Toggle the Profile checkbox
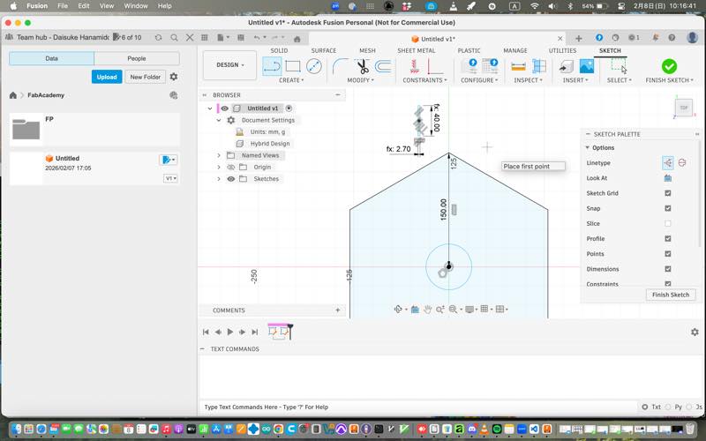706x441 pixels. tap(668, 238)
